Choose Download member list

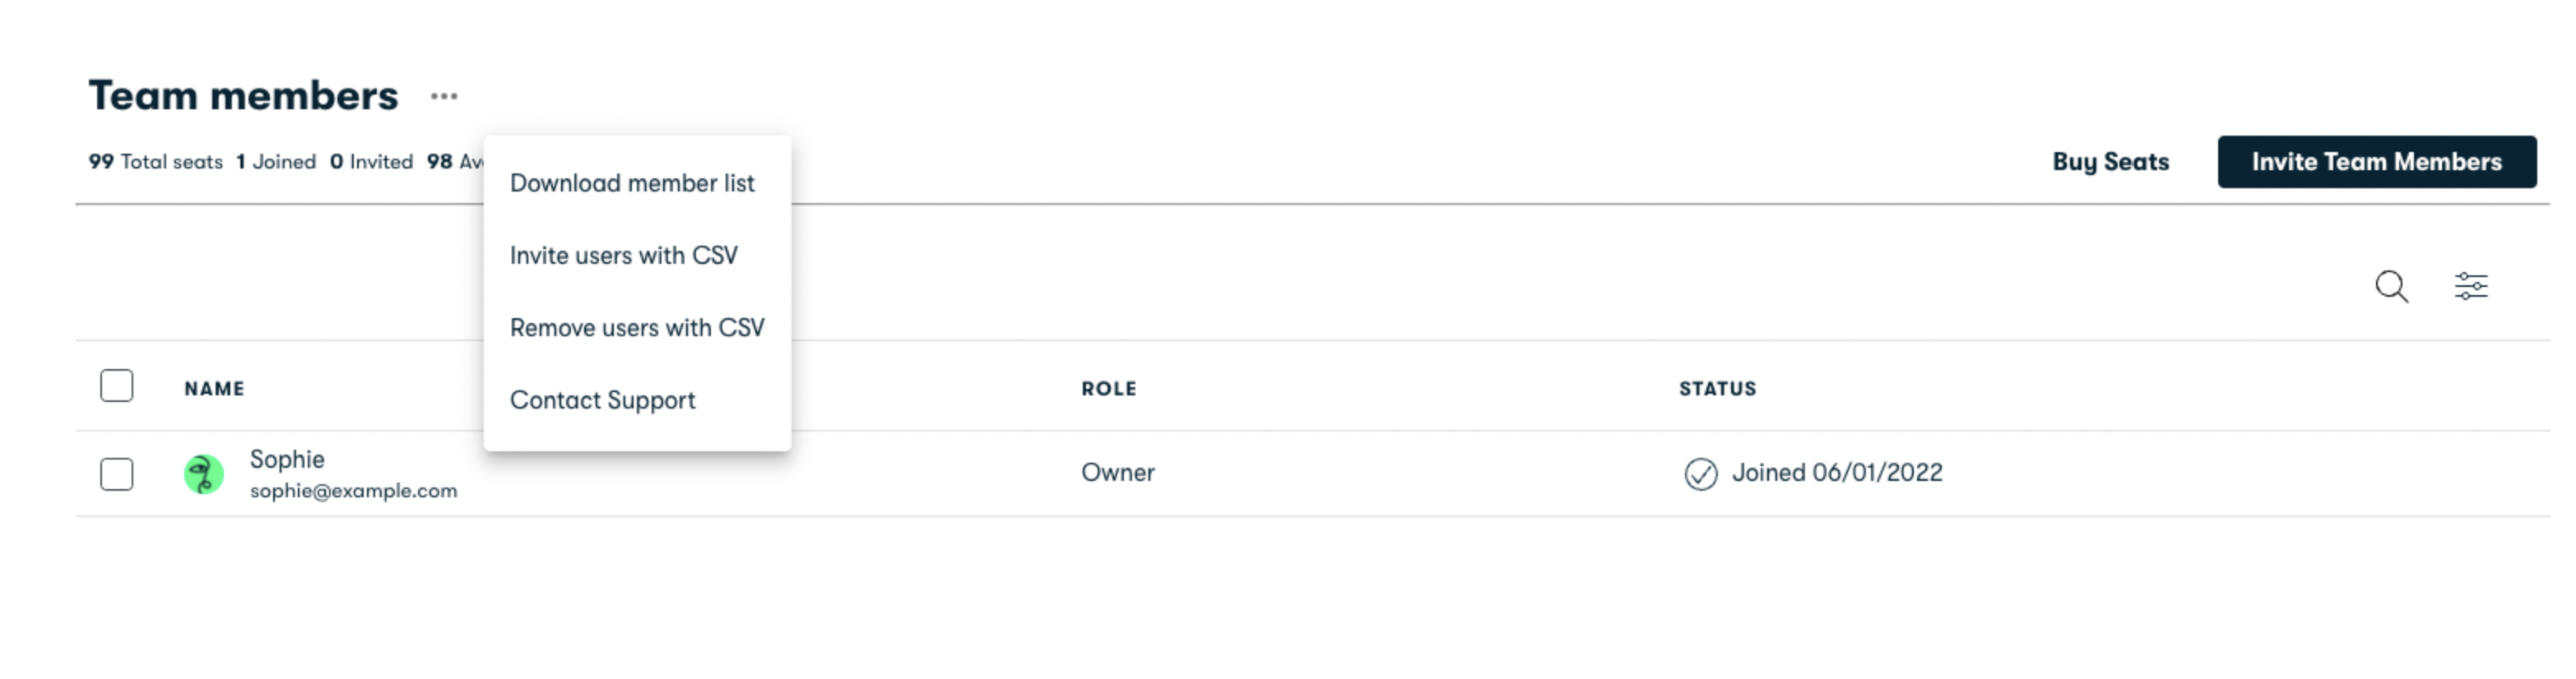(632, 184)
